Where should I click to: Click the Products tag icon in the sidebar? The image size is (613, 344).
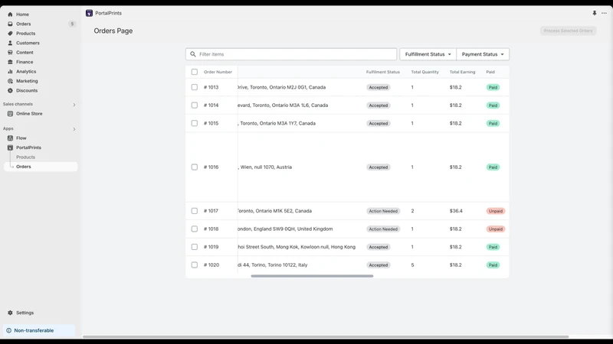[10, 34]
